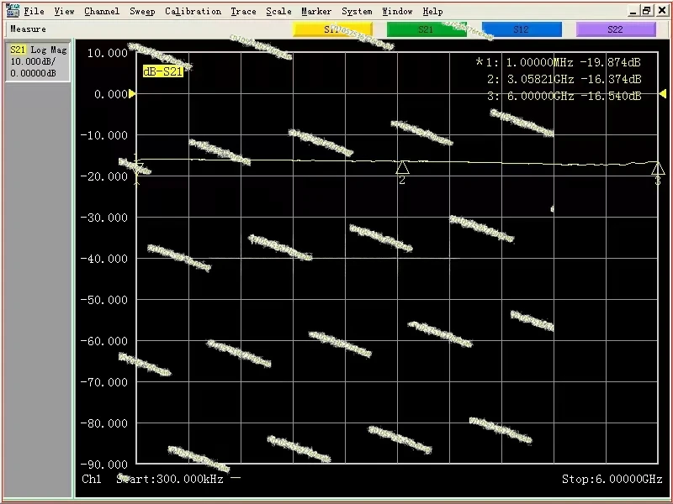The height and width of the screenshot is (504, 673).
Task: Click the dB-S21 trace label
Action: coord(163,71)
